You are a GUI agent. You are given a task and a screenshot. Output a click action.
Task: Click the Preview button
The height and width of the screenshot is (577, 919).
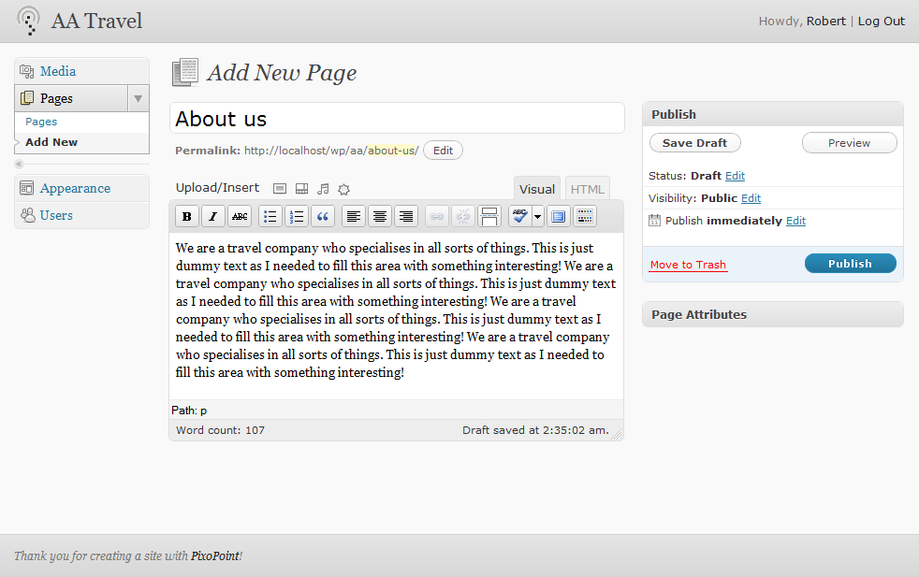[x=849, y=143]
